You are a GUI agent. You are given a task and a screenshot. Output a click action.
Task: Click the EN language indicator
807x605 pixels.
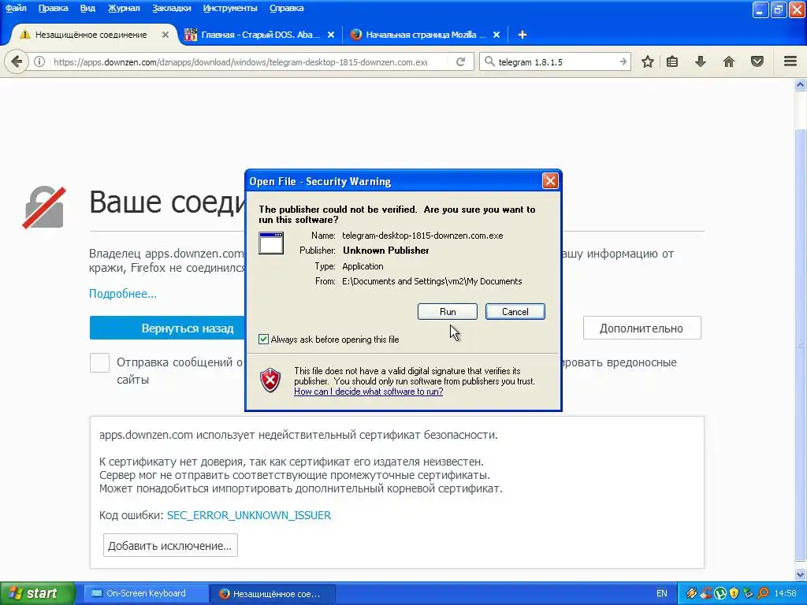(662, 594)
